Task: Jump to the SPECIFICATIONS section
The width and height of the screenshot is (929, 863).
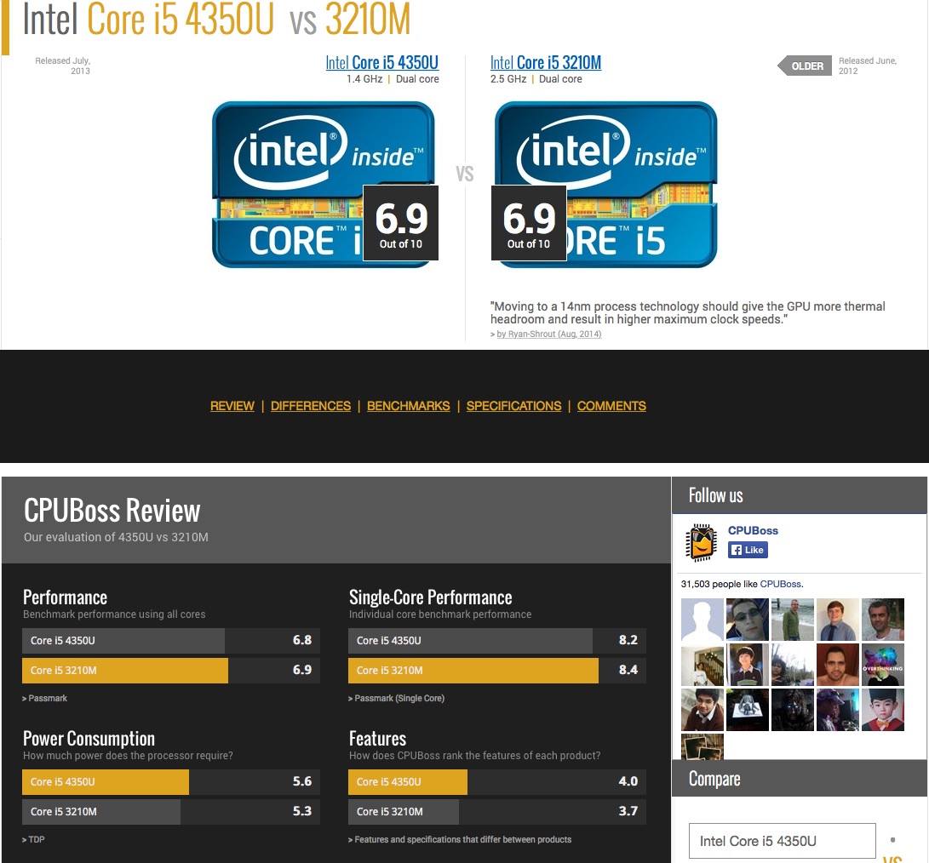Action: click(513, 406)
